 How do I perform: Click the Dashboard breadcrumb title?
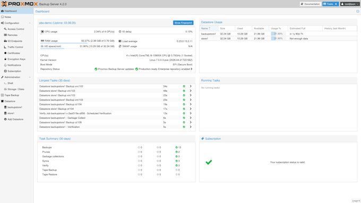[x=42, y=11]
